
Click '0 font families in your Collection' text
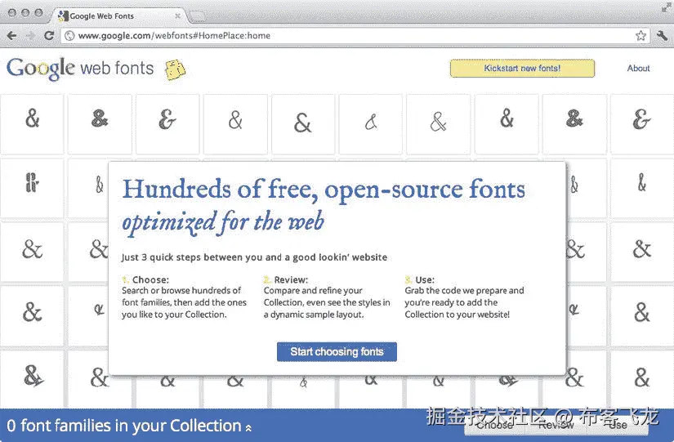point(124,426)
